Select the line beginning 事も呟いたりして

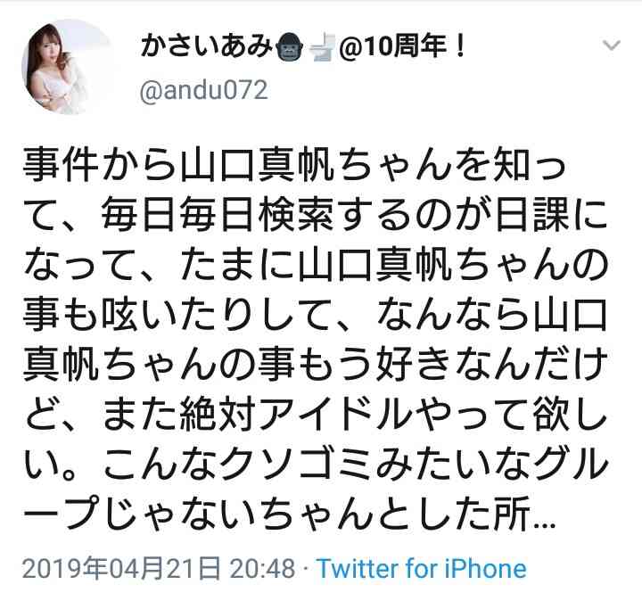315,315
